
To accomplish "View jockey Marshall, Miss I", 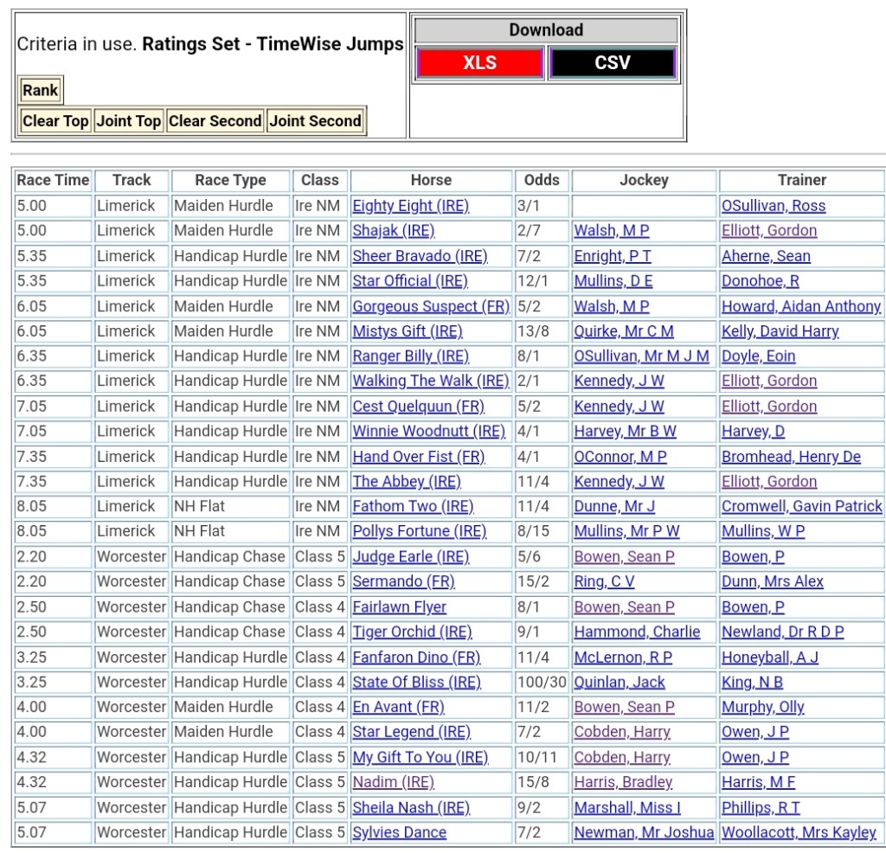I will 627,807.
